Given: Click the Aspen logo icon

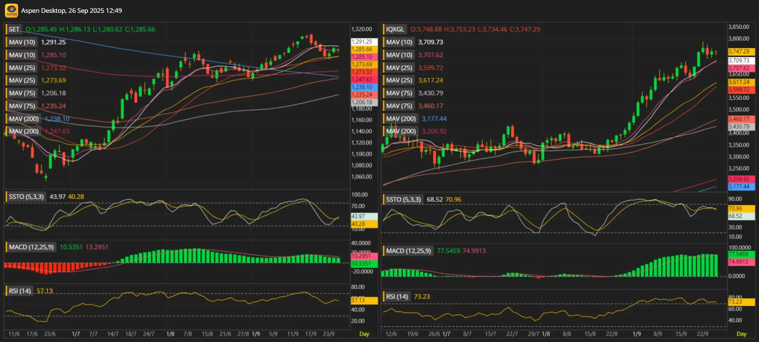Looking at the screenshot, I should 11,11.
